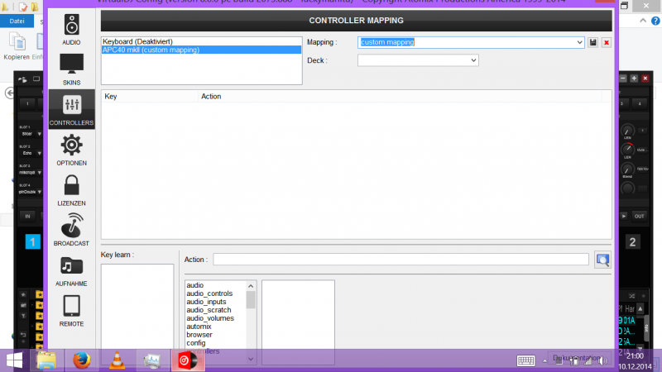Open the Audio settings section
The height and width of the screenshot is (372, 662).
71,30
